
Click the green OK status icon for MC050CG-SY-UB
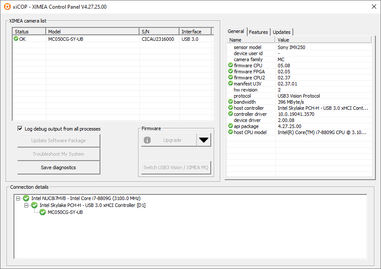[16, 39]
